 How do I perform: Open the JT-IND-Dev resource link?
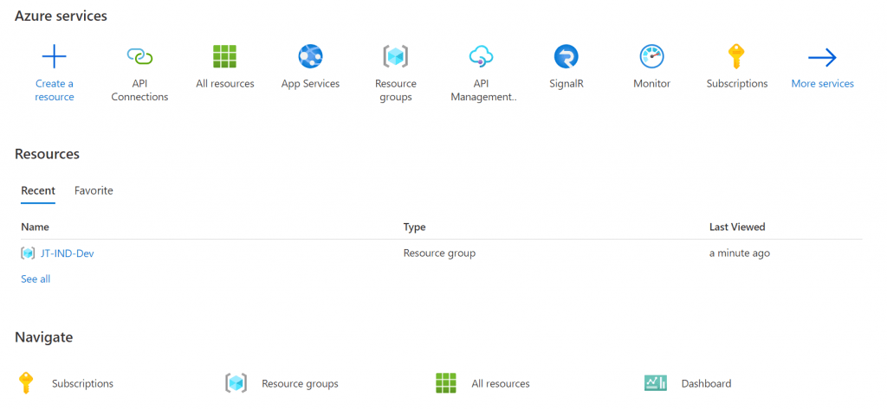tap(68, 253)
